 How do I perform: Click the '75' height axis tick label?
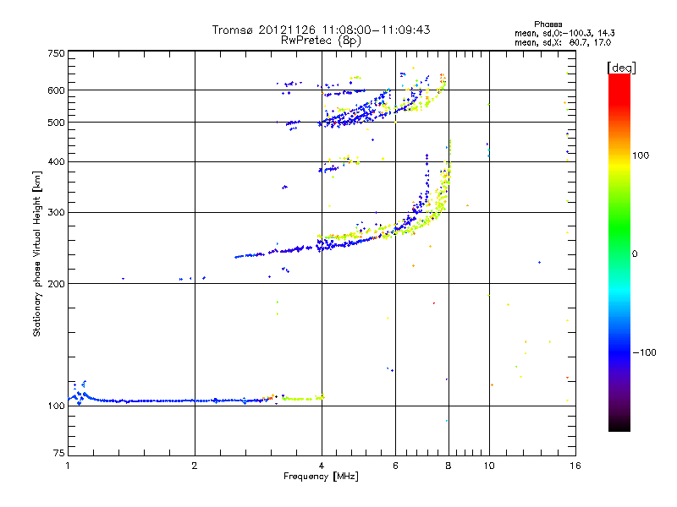click(59, 453)
